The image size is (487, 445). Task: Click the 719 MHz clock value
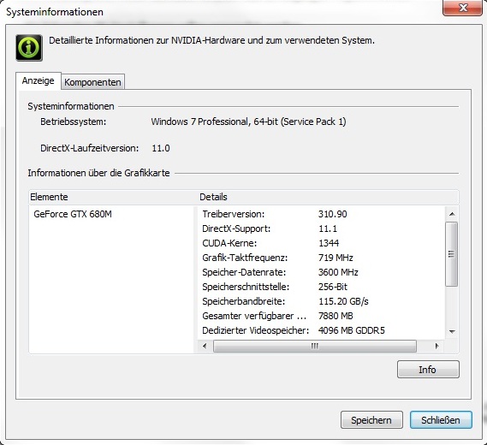(336, 258)
